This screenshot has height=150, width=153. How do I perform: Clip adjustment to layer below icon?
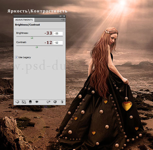tap(30, 102)
